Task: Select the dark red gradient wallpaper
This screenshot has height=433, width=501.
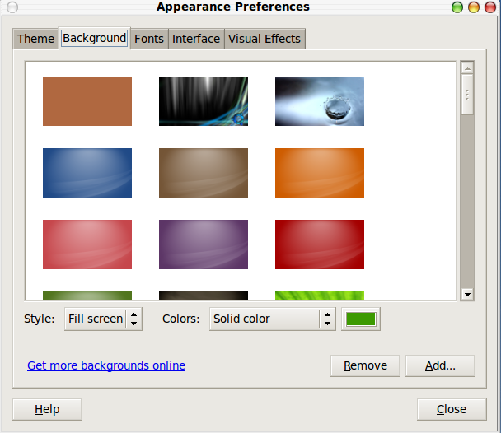Action: tap(320, 244)
